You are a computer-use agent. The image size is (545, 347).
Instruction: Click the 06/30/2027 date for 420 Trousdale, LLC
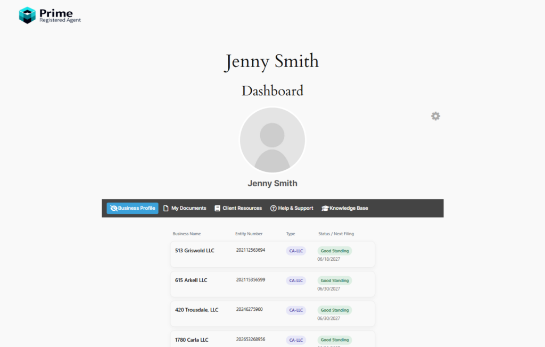tap(328, 318)
